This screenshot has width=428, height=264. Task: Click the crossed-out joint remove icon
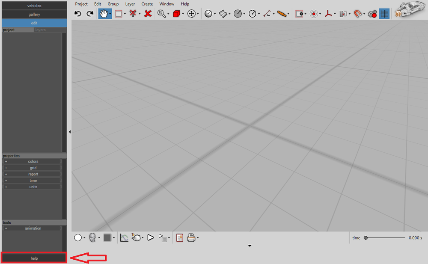coord(133,14)
